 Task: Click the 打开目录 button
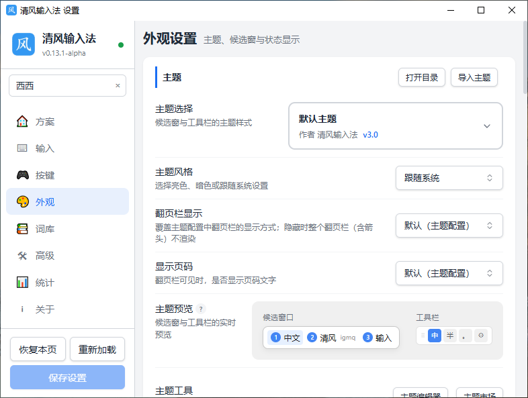(x=422, y=77)
